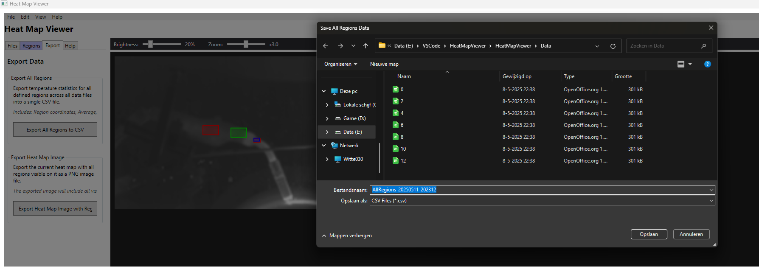Create a new folder with Nieuwe map

[384, 64]
